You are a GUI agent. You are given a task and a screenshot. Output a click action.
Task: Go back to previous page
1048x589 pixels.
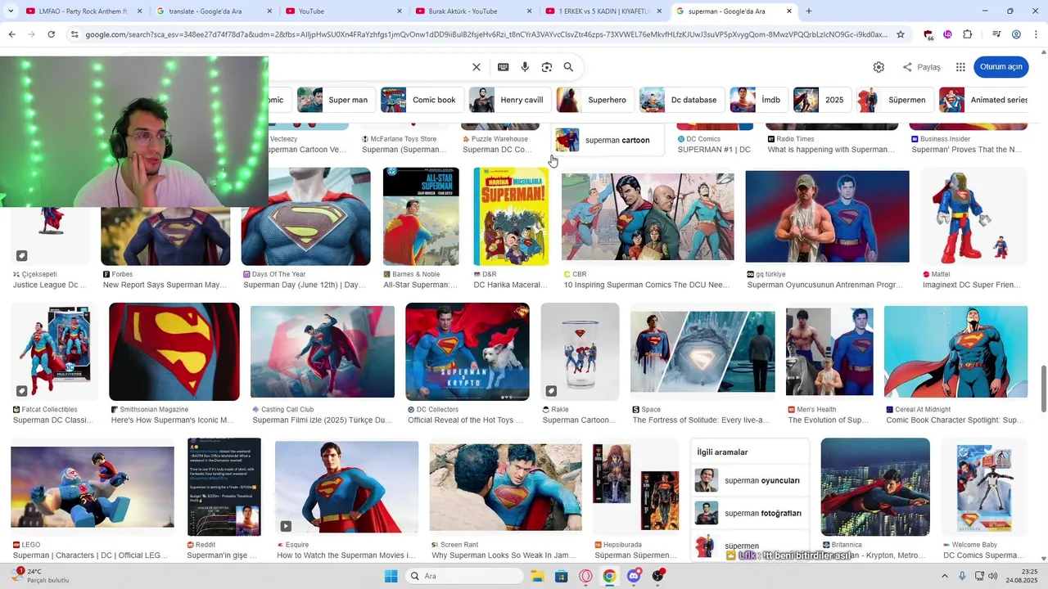click(x=11, y=34)
